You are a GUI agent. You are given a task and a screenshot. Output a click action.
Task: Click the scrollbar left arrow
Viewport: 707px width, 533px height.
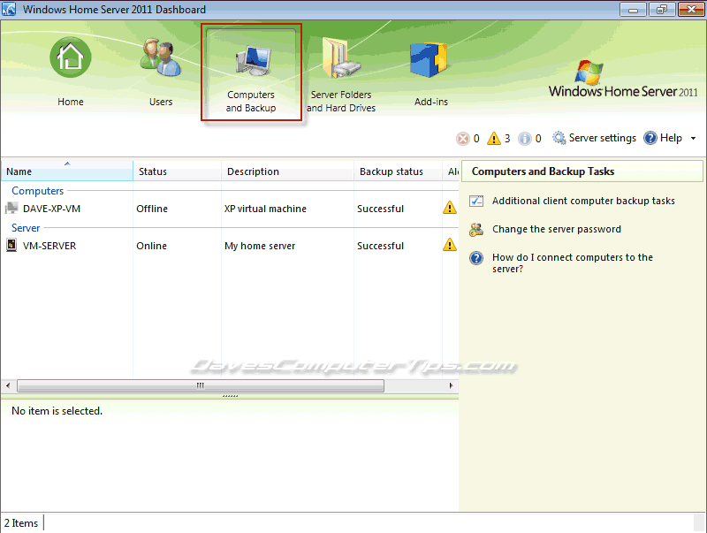tap(8, 385)
